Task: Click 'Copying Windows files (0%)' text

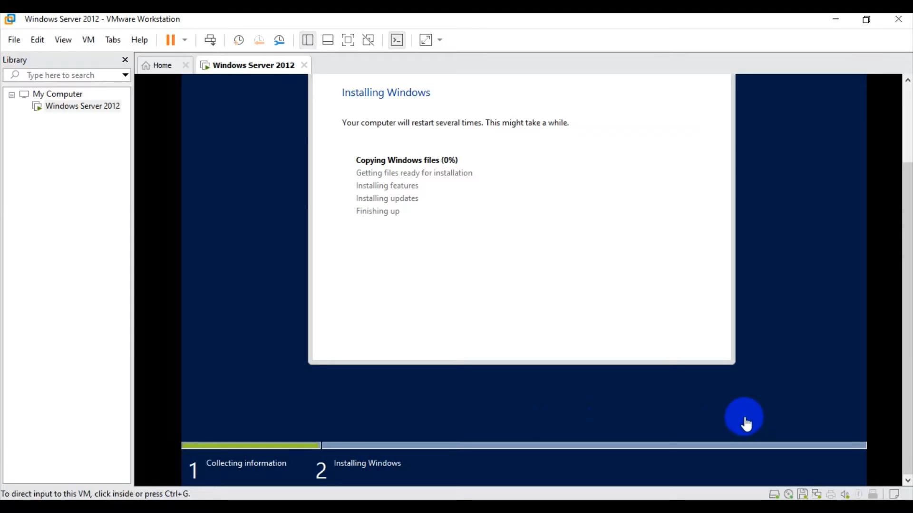Action: [x=407, y=160]
